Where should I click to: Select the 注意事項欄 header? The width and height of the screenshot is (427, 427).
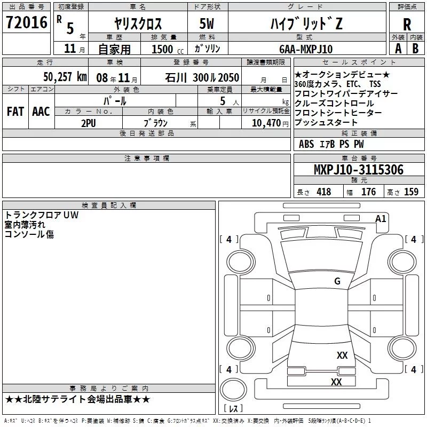146,158
